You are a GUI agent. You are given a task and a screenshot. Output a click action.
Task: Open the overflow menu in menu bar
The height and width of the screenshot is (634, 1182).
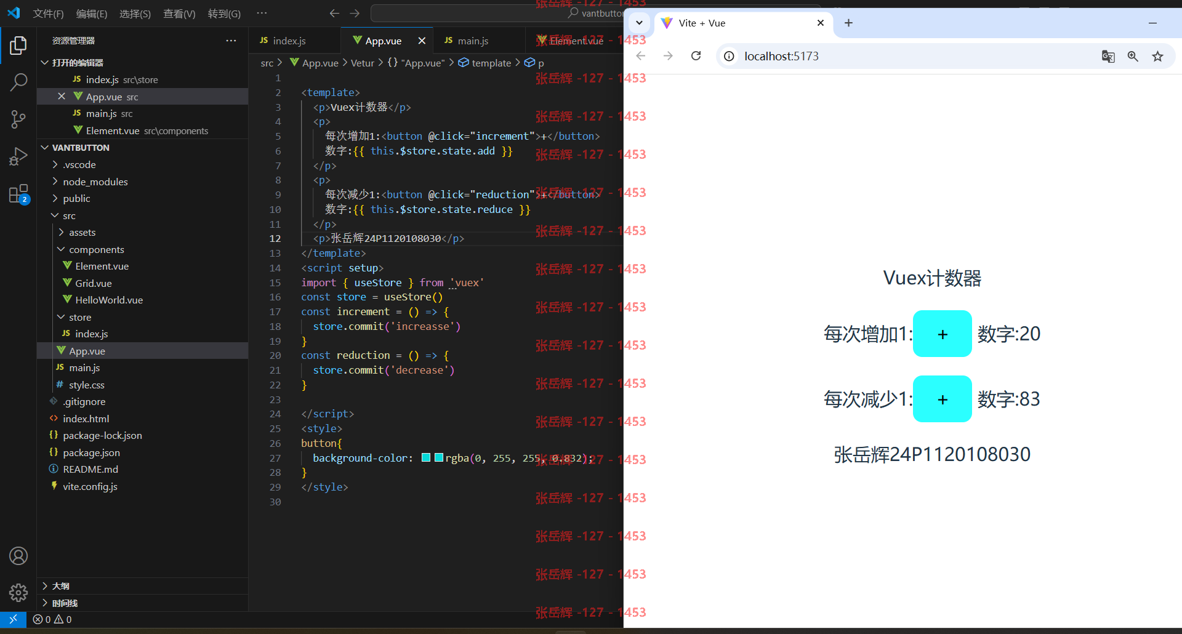coord(262,14)
